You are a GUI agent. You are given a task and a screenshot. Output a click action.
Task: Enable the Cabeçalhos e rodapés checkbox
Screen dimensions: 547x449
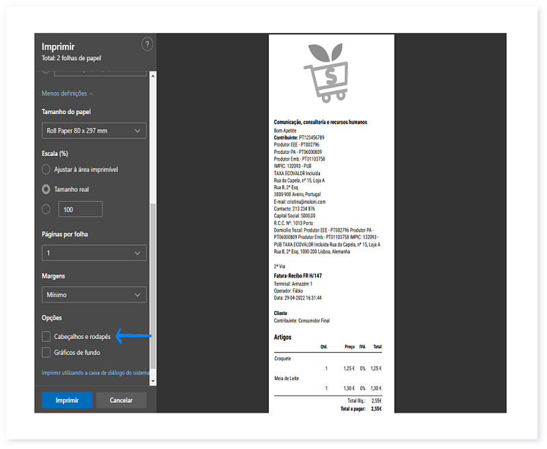click(x=46, y=336)
